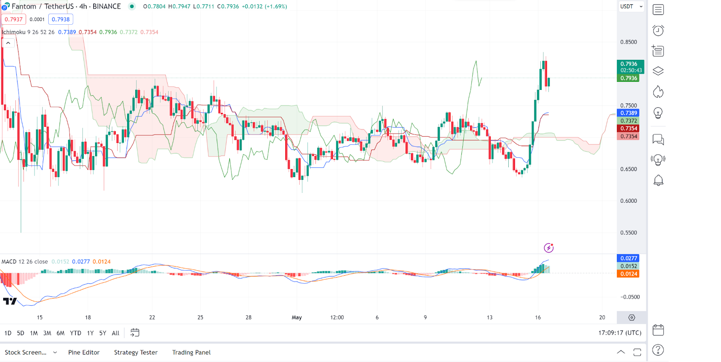The height and width of the screenshot is (362, 721).
Task: Open the Chats speech bubble icon
Action: point(658,139)
